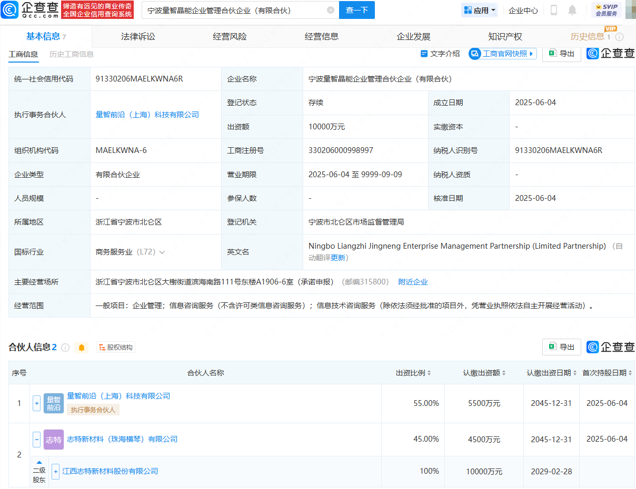Open notifications bell in header
This screenshot has height=489, width=636.
click(x=572, y=10)
